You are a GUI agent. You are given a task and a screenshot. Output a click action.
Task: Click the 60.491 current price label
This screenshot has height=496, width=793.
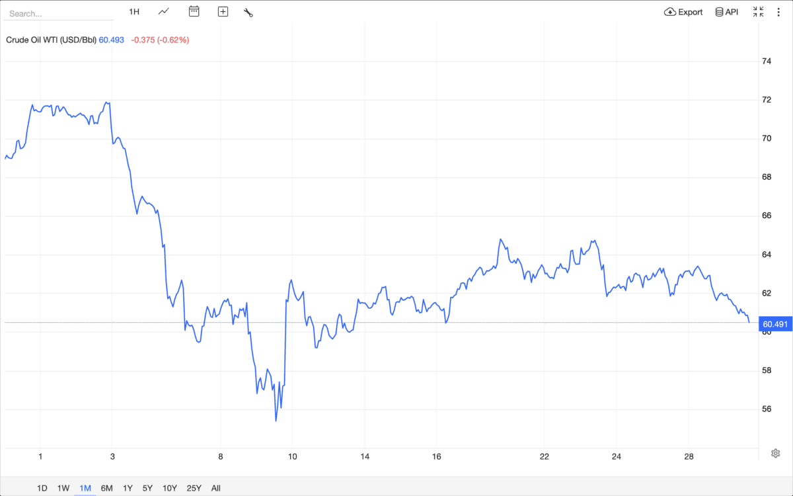click(x=775, y=324)
